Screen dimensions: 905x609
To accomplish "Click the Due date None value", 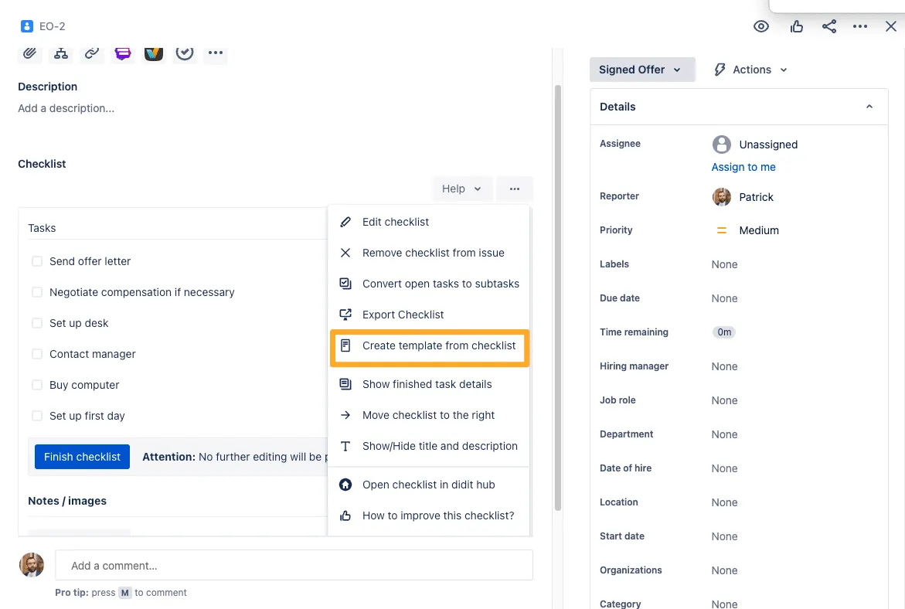I will coord(724,298).
